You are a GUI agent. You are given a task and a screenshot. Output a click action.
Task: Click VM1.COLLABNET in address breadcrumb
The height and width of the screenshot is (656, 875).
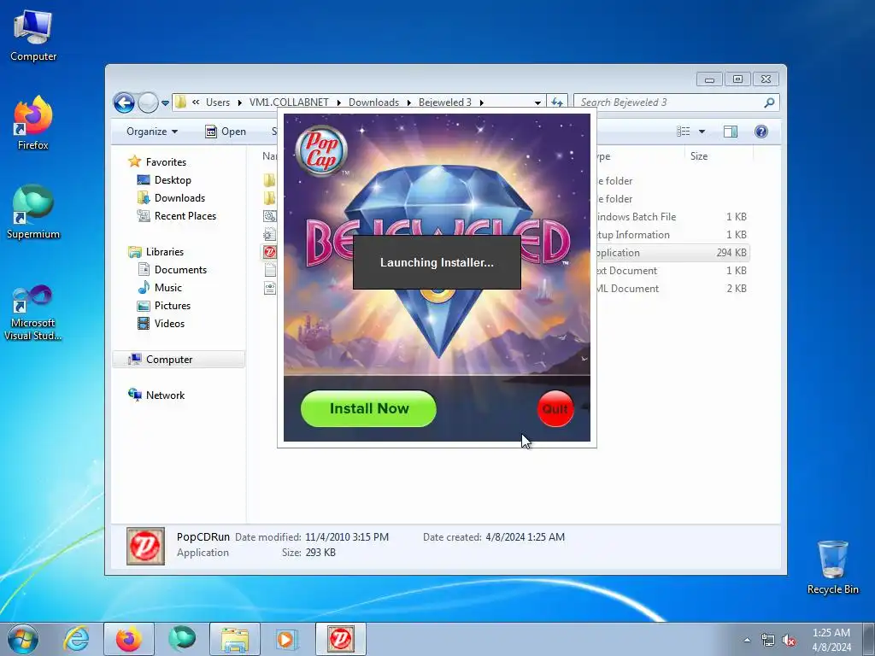point(289,102)
